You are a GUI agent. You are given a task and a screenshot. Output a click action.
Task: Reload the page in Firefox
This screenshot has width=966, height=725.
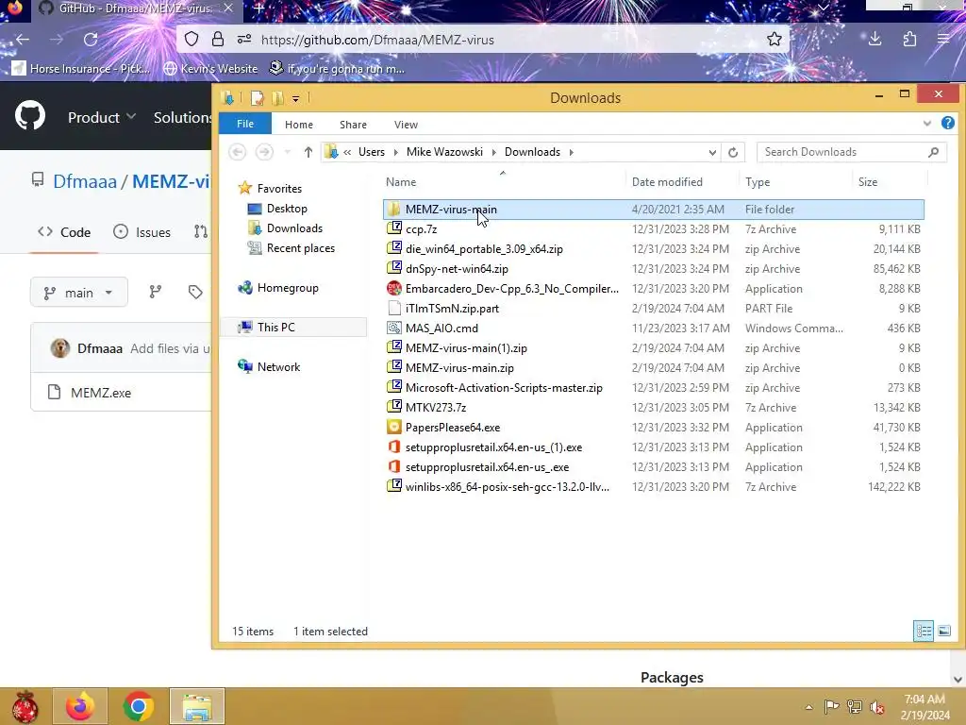coord(91,40)
